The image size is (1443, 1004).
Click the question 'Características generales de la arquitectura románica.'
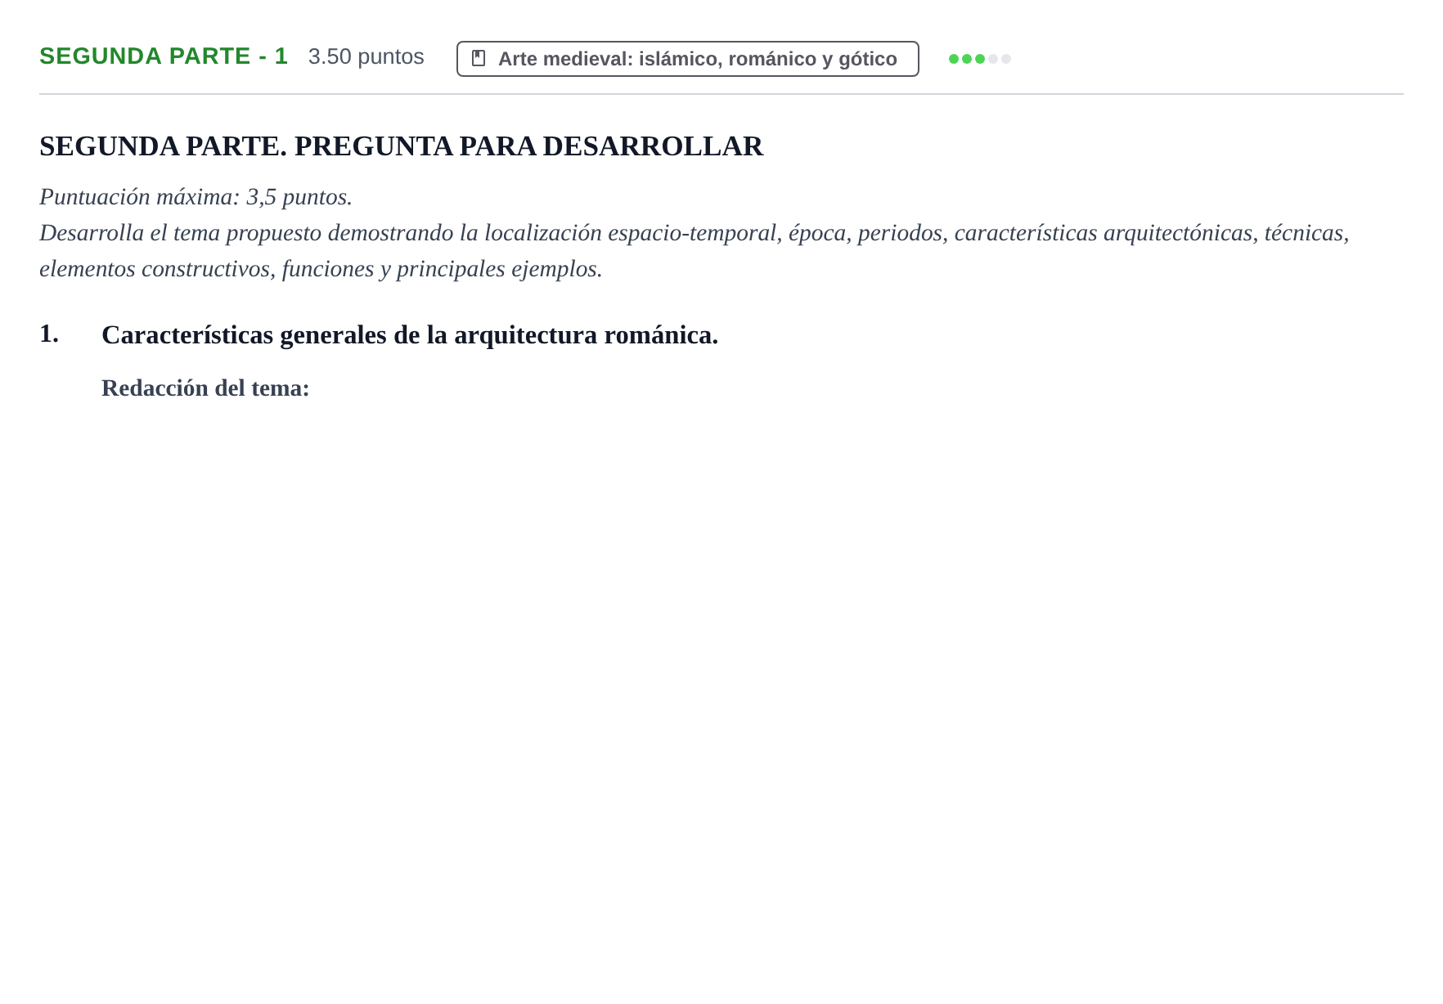pyautogui.click(x=410, y=335)
